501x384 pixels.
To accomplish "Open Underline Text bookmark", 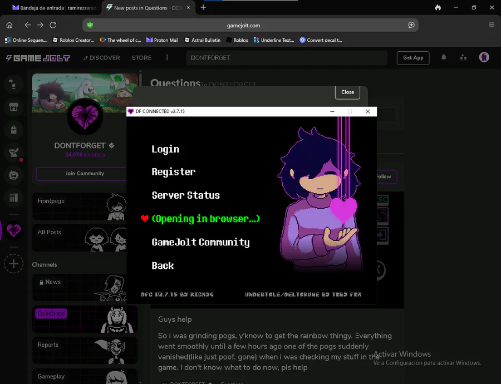I will point(274,40).
